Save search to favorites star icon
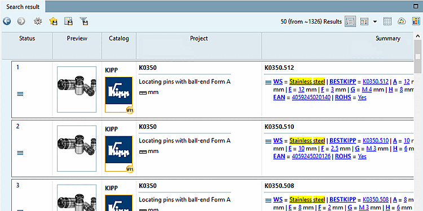The height and width of the screenshot is (211, 423). (54, 21)
